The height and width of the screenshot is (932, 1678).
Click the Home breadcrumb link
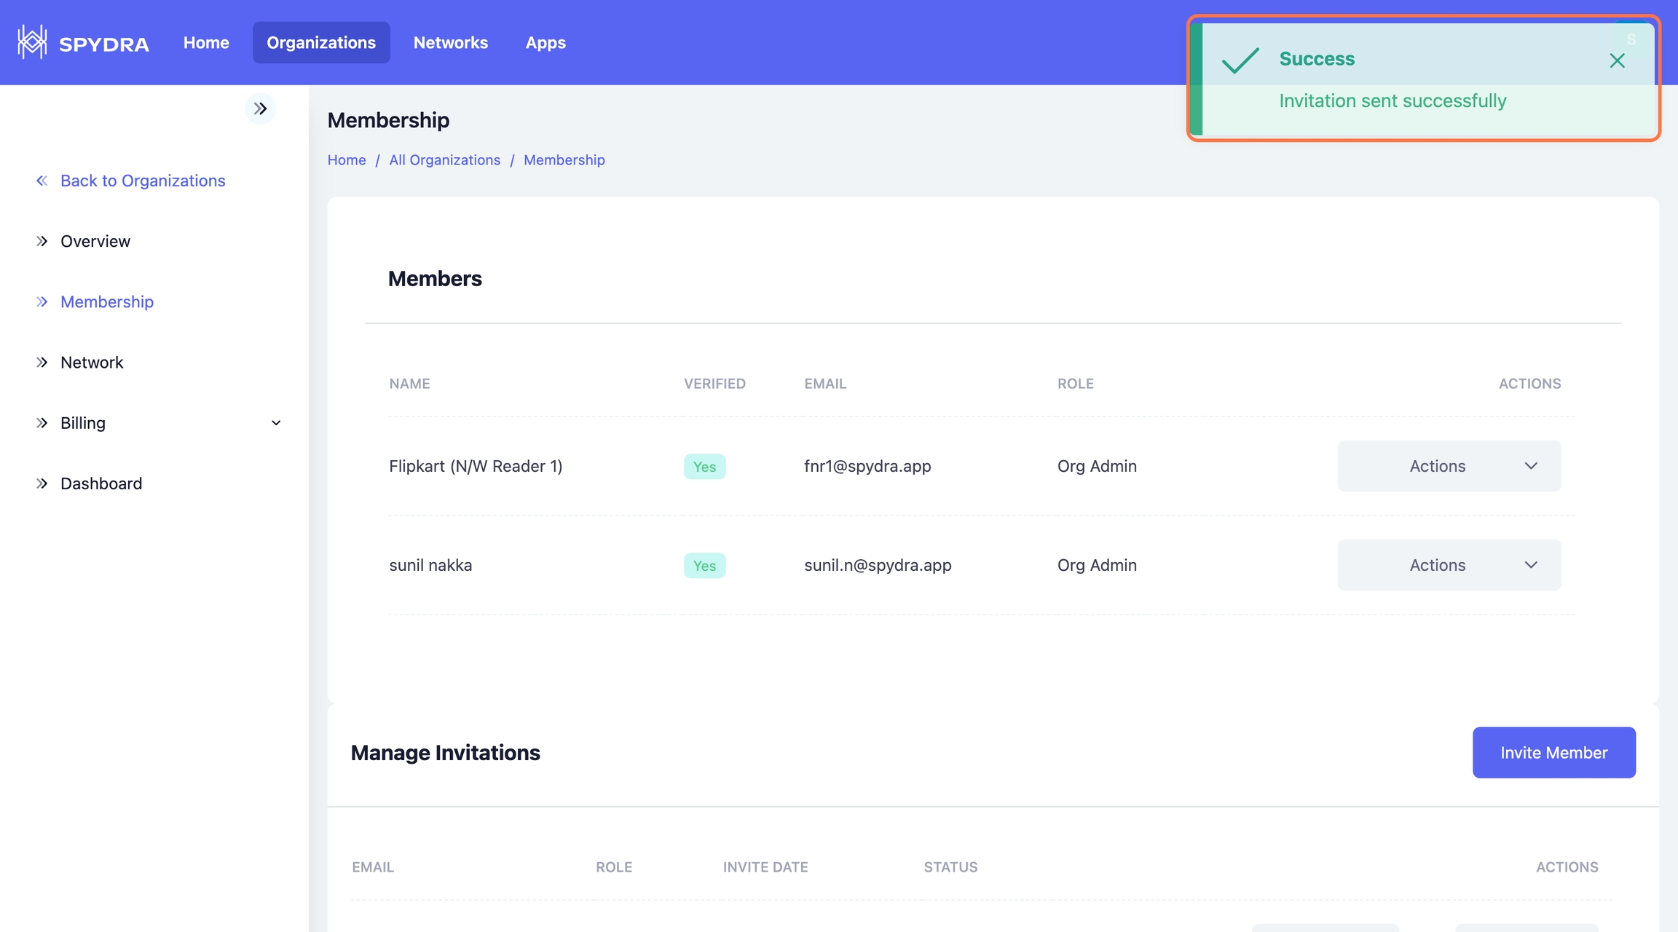(347, 159)
